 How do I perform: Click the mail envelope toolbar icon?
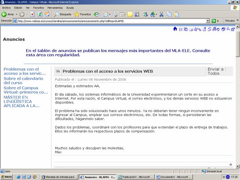click(x=106, y=14)
